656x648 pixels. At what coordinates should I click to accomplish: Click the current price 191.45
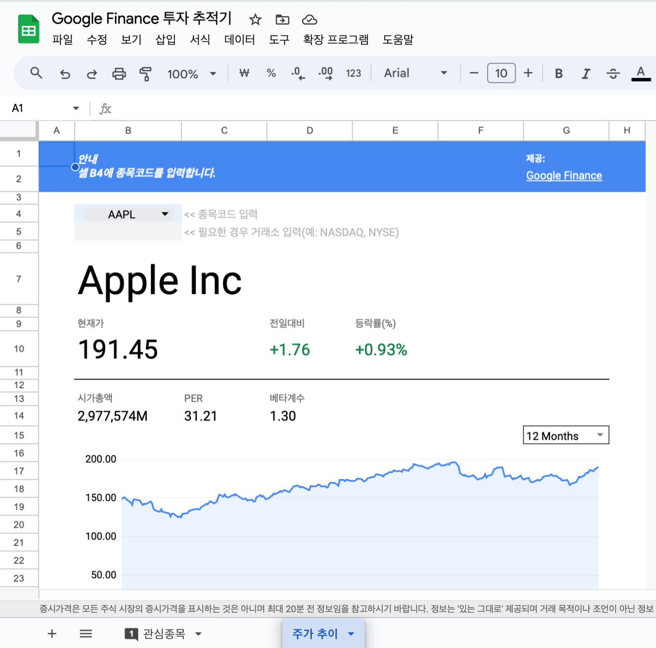(118, 349)
